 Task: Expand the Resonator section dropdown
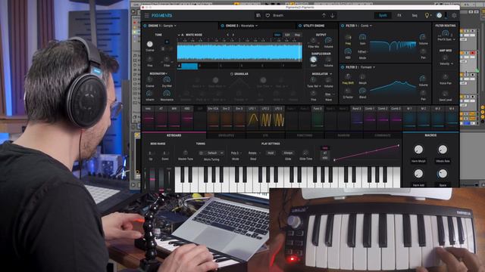[x=158, y=74]
